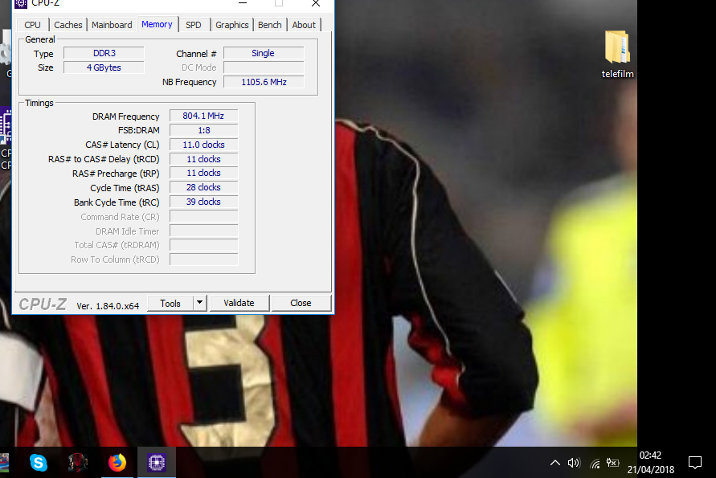Select the Memory tab

[157, 24]
